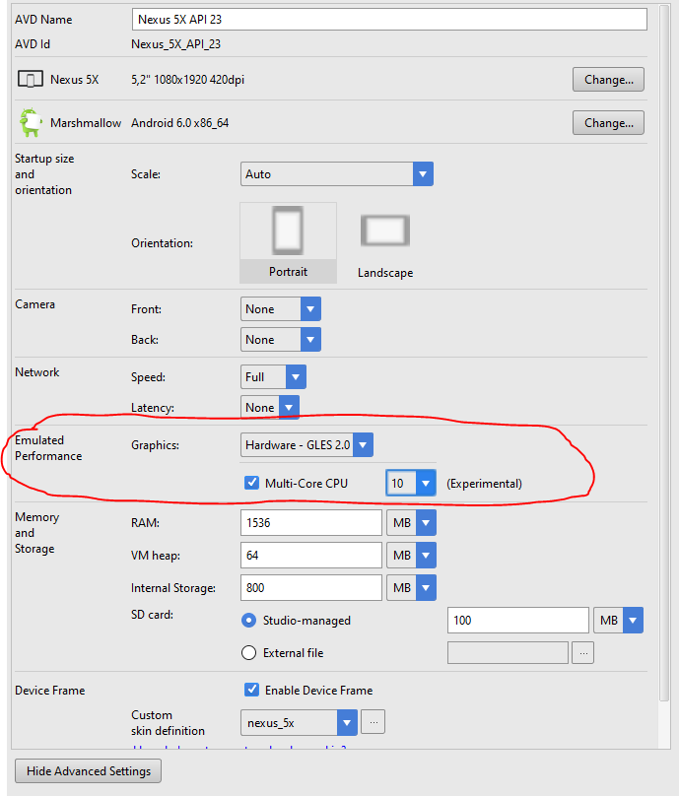Open the RAM unit MB dropdown
679x796 pixels.
411,523
